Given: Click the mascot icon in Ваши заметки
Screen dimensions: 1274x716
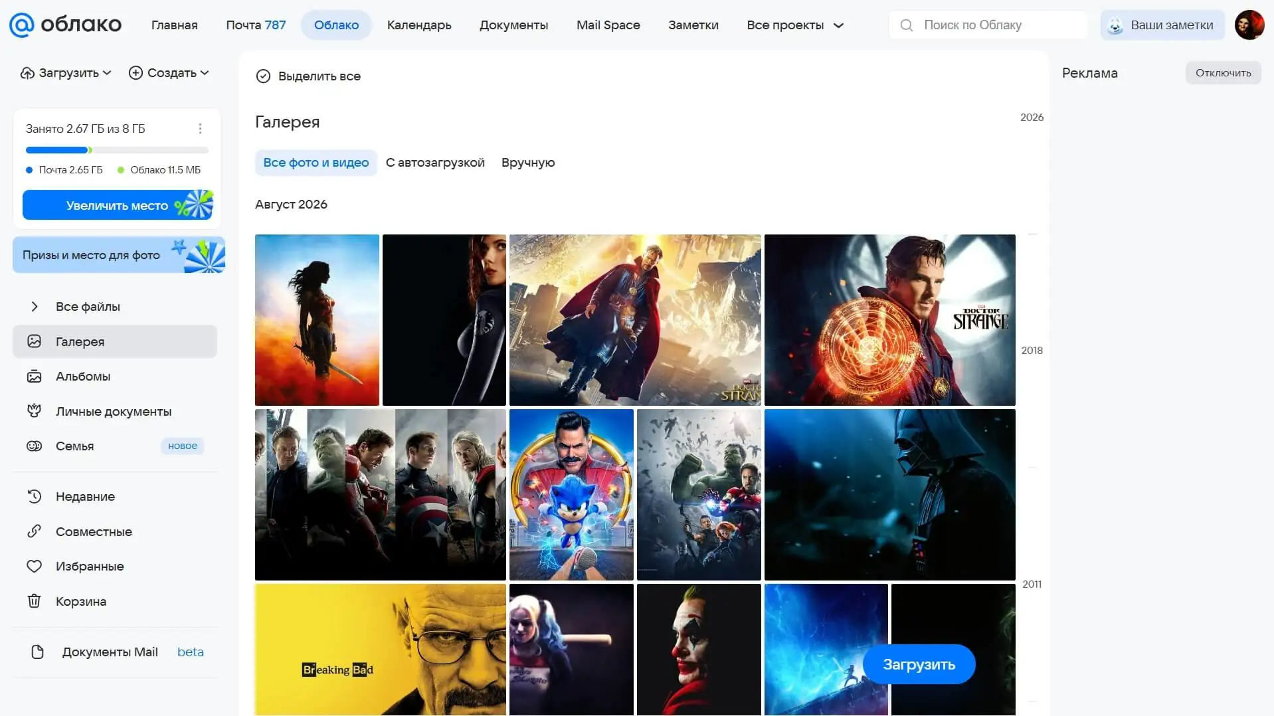Looking at the screenshot, I should point(1116,26).
